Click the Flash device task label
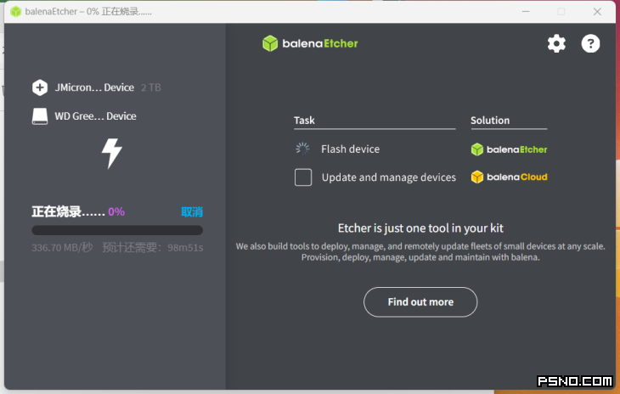This screenshot has height=394, width=620. (x=350, y=149)
